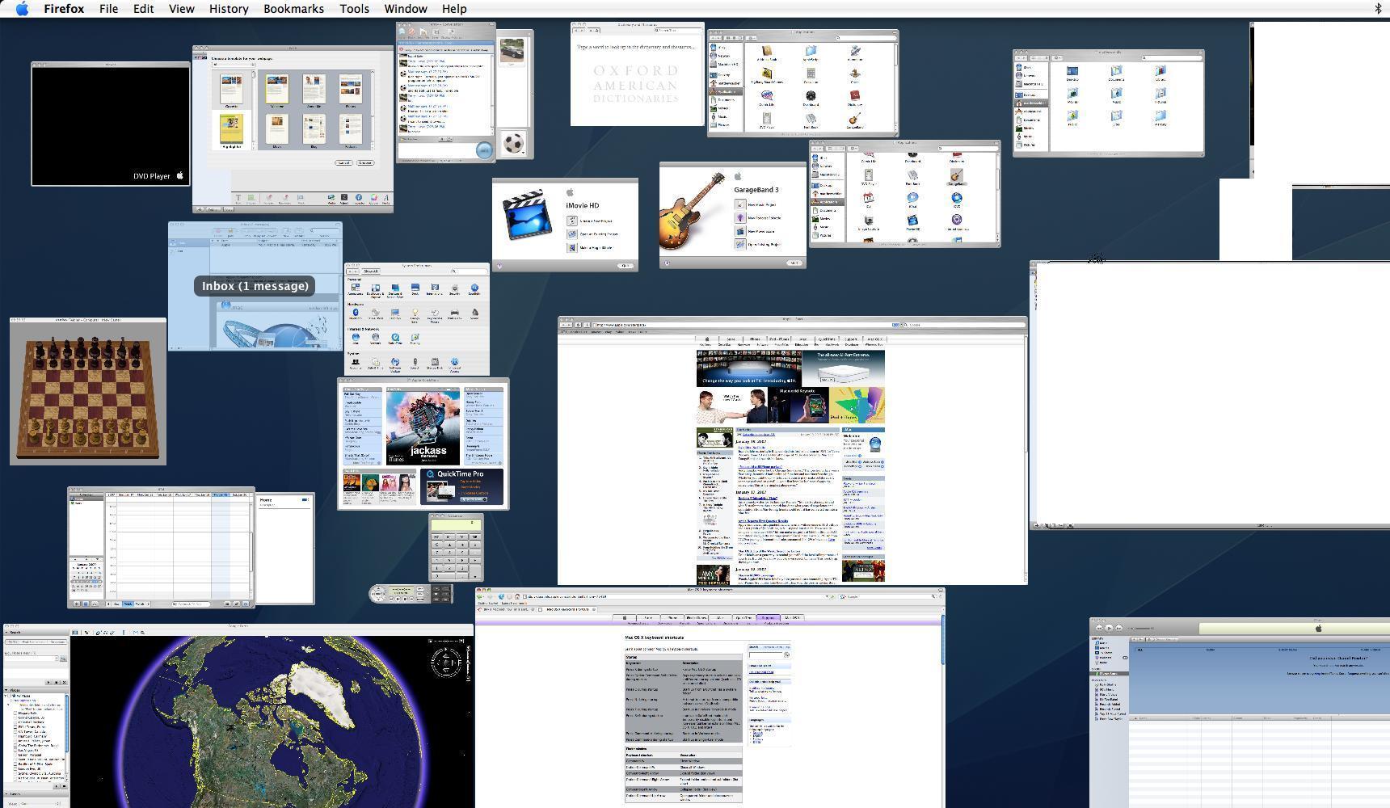Click Address Book icon in Applications Finder window
1390x808 pixels.
click(766, 53)
